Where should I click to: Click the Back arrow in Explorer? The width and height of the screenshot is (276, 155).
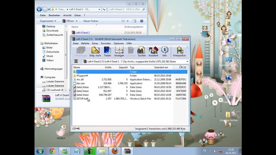click(39, 9)
